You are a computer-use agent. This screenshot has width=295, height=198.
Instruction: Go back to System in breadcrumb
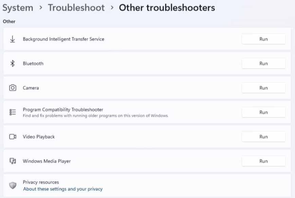click(18, 8)
